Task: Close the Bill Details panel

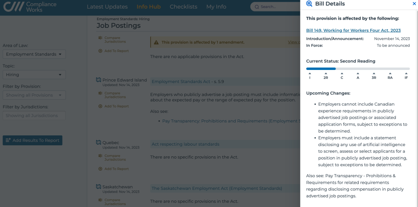Action: pos(414,4)
